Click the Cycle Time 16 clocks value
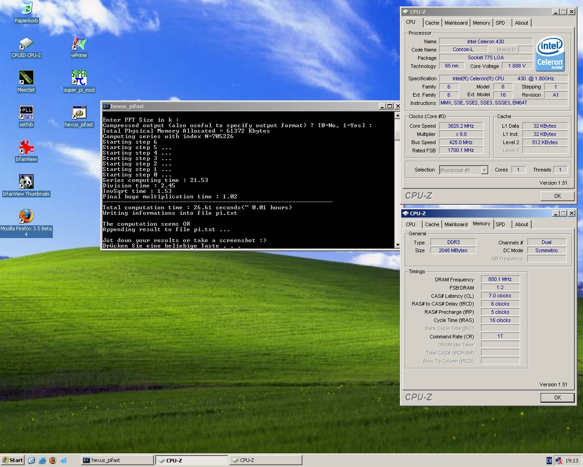Screen dimensions: 583x467 (x=500, y=320)
